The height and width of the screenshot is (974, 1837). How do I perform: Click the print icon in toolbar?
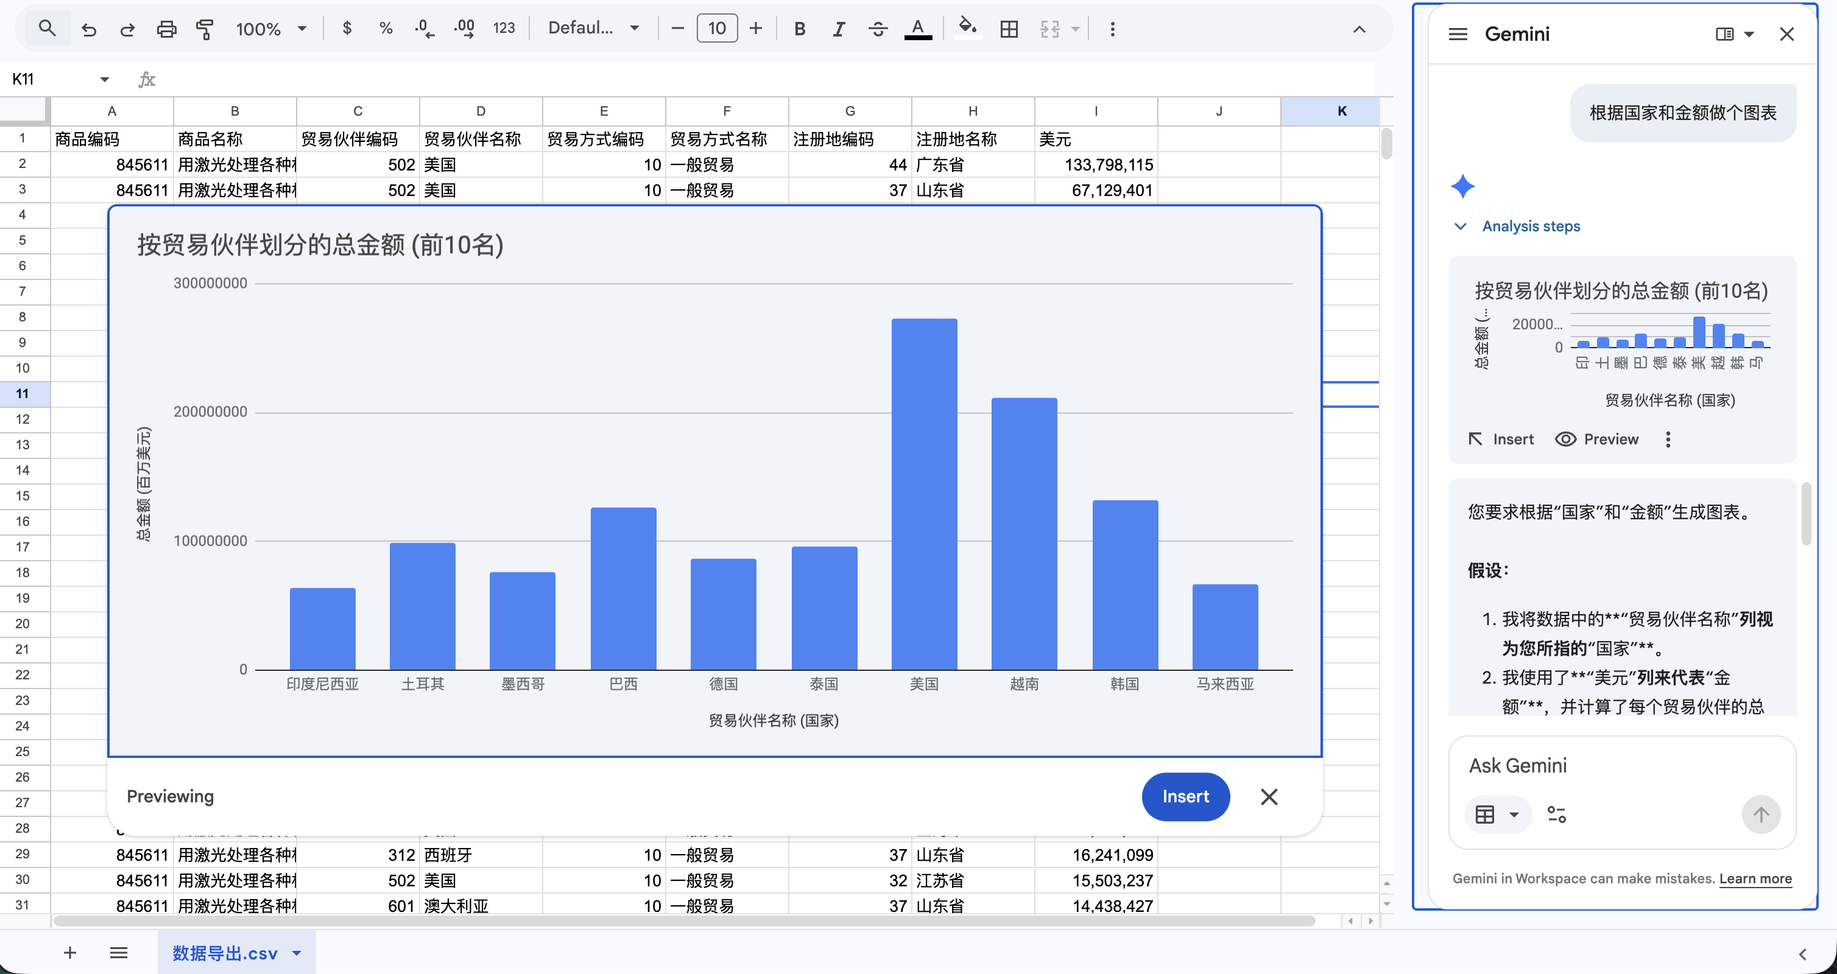click(166, 29)
